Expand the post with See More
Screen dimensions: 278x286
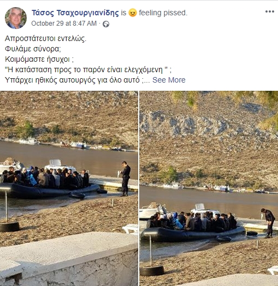(169, 80)
